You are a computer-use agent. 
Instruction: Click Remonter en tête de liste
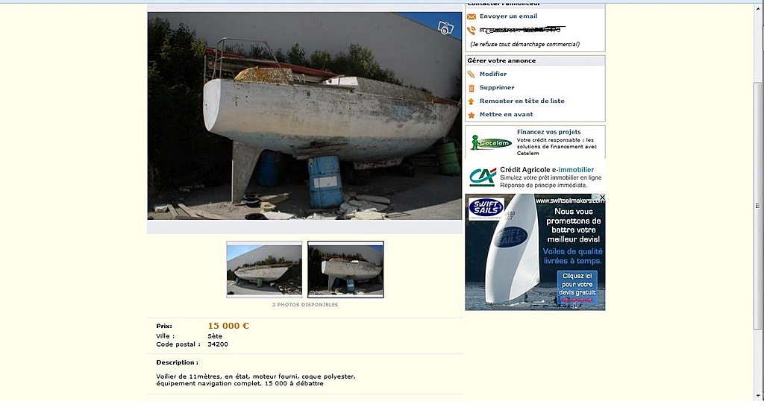coord(522,101)
